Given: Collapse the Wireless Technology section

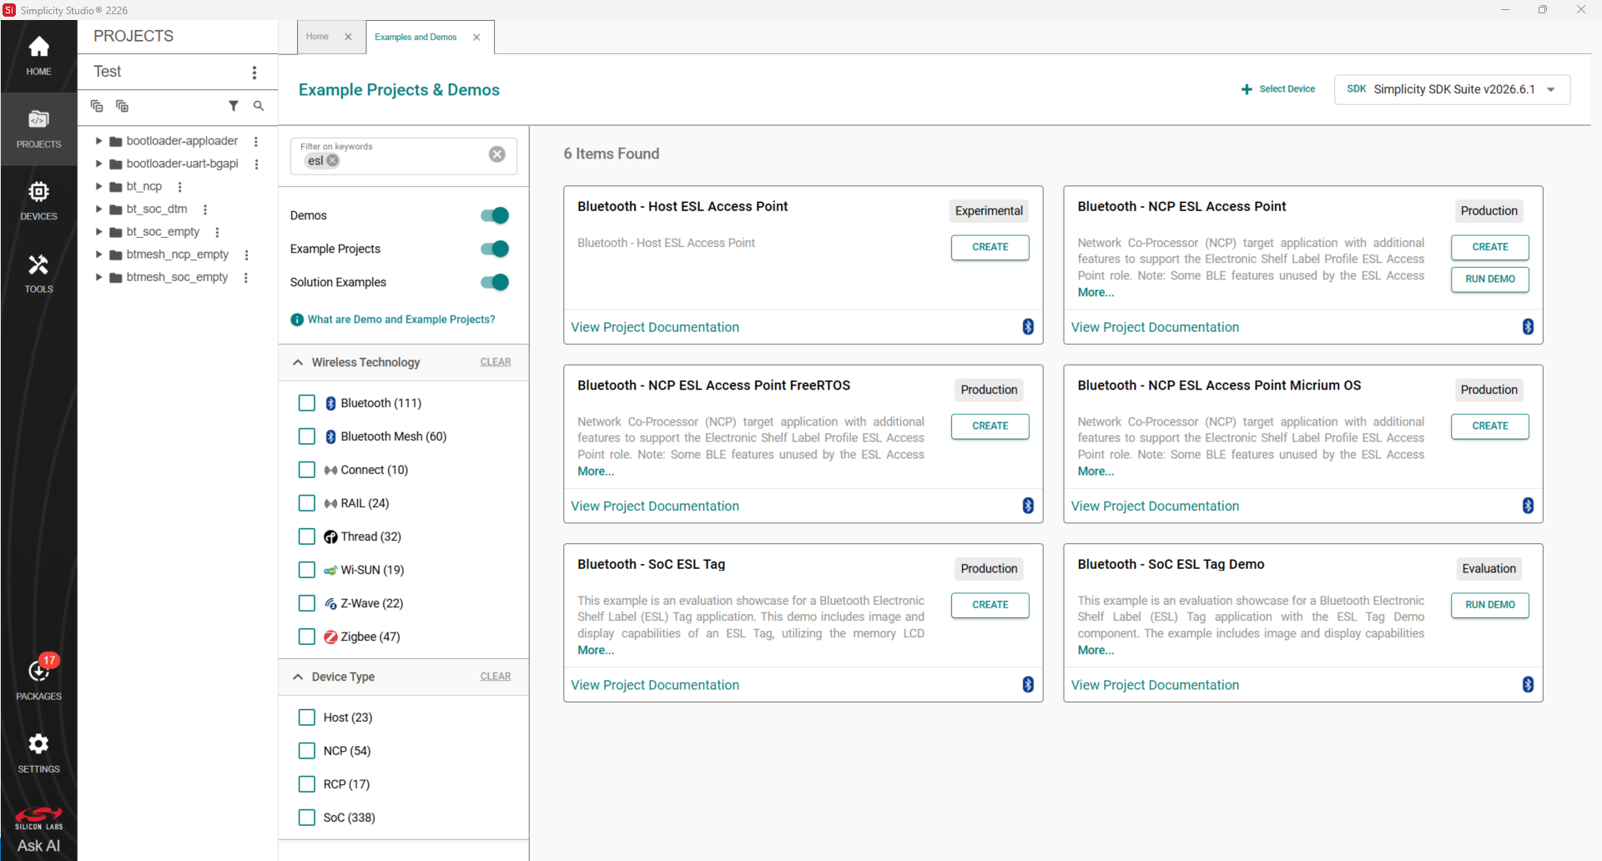Looking at the screenshot, I should pyautogui.click(x=298, y=362).
